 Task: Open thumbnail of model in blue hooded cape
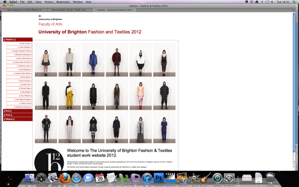point(93,60)
